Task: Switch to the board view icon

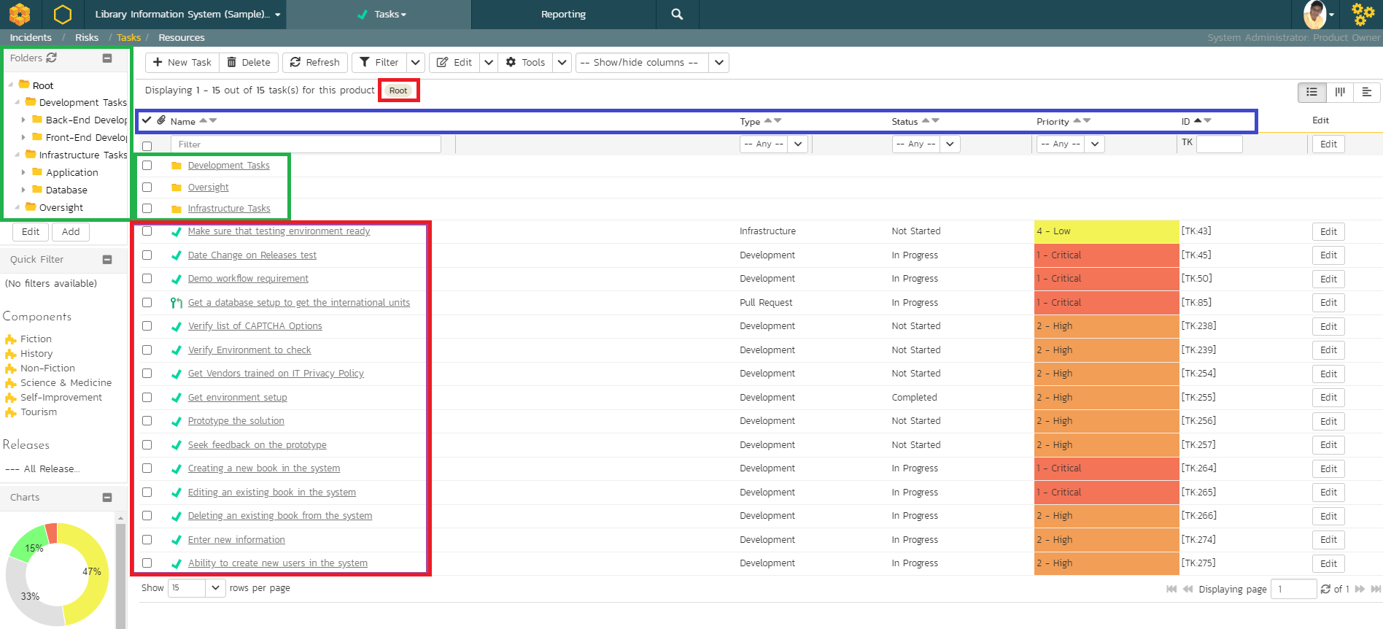Action: [x=1339, y=92]
